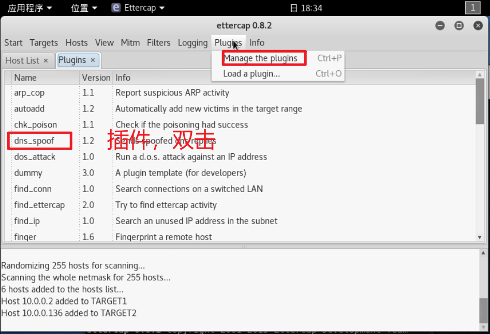
Task: Open the 应用程序 applications menu
Action: 29,8
